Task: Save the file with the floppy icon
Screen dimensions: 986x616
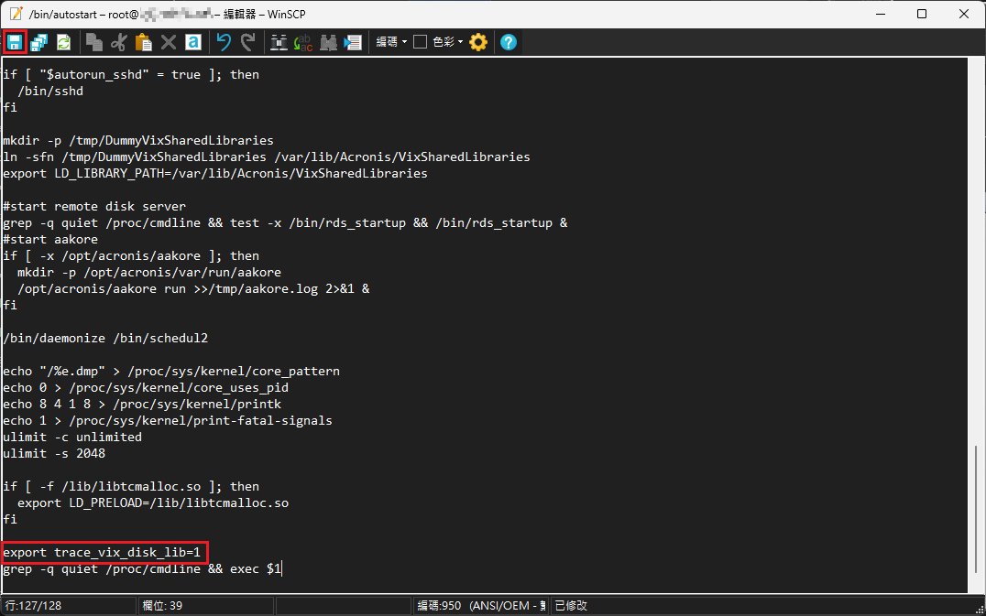Action: (x=15, y=42)
